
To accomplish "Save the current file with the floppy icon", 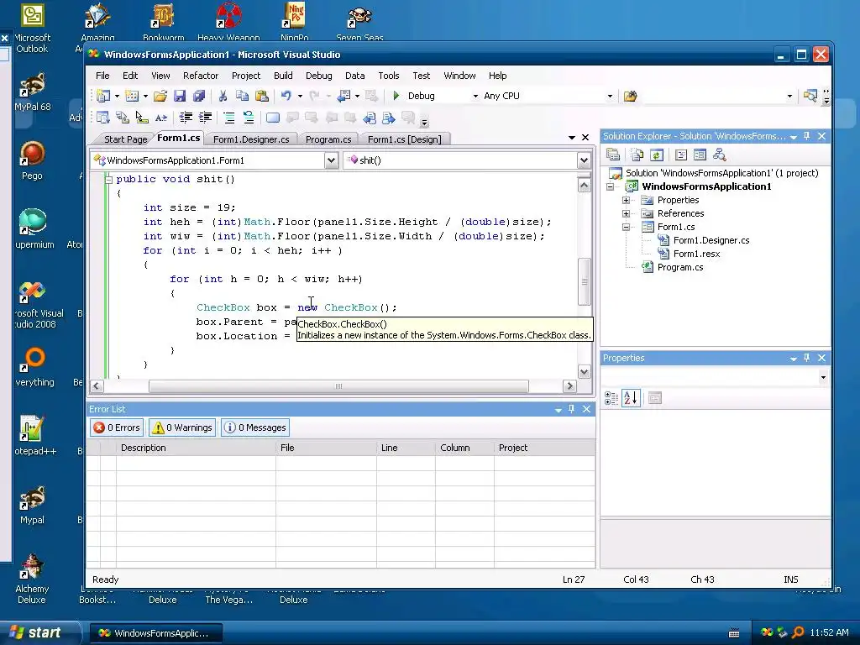I will [x=180, y=96].
